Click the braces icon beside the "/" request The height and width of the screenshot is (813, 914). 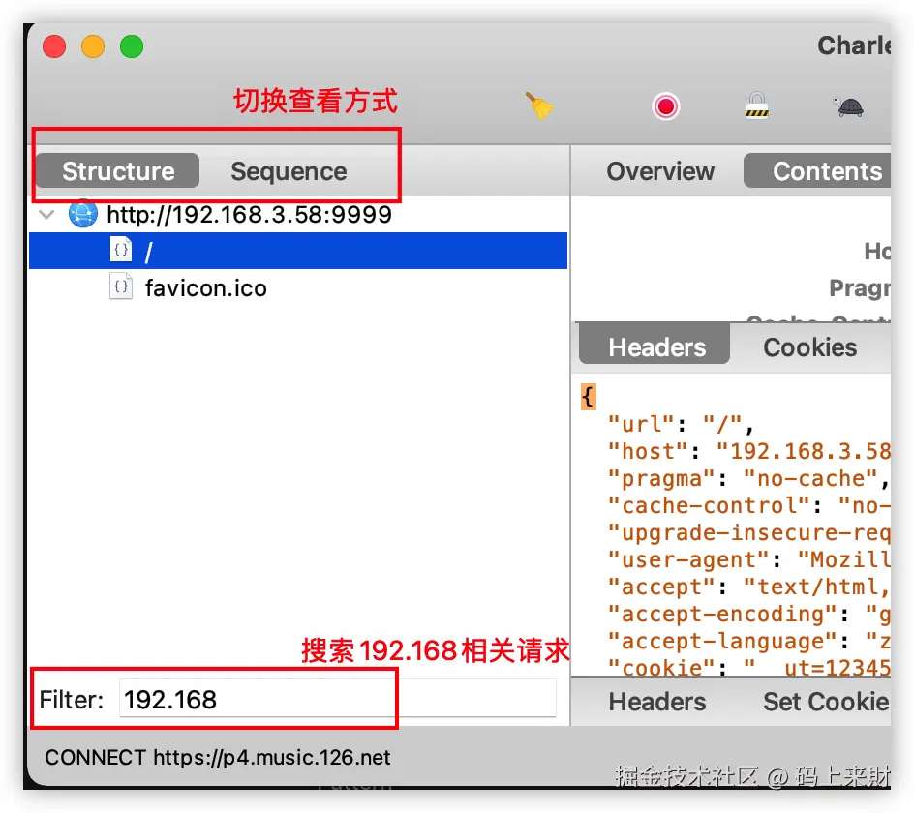(x=120, y=249)
